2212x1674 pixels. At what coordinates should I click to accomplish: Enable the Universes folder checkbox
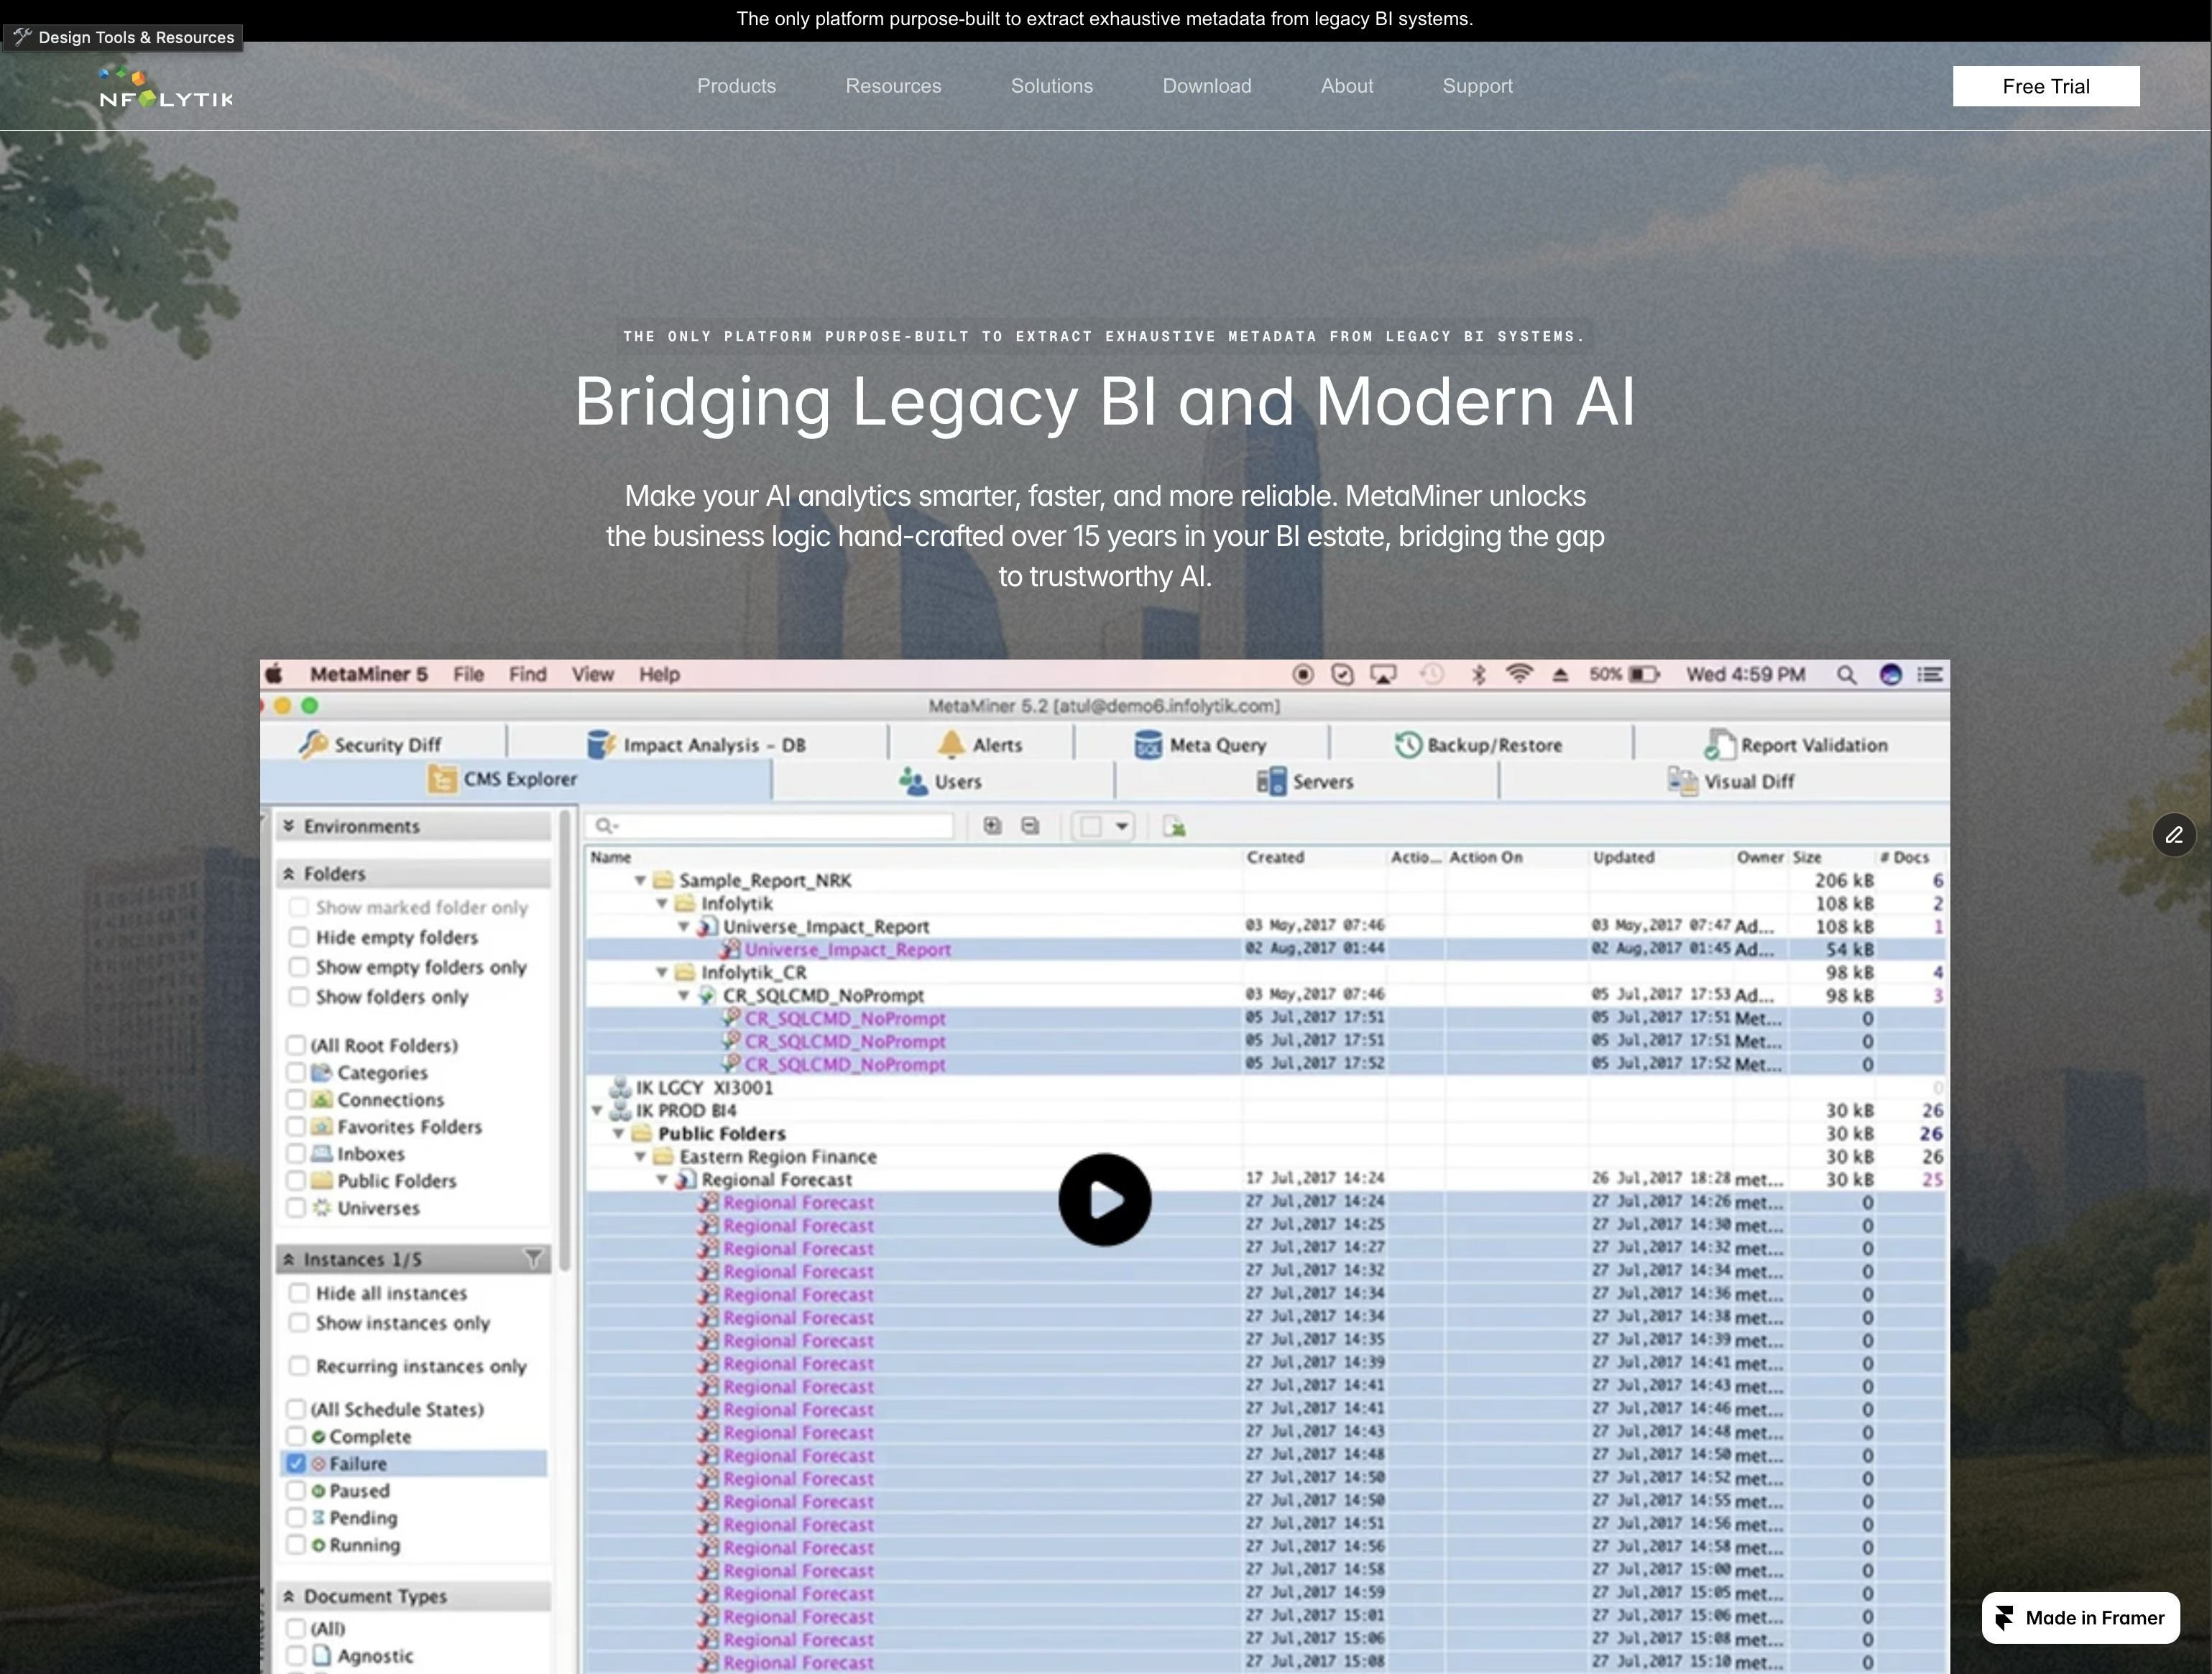tap(296, 1208)
